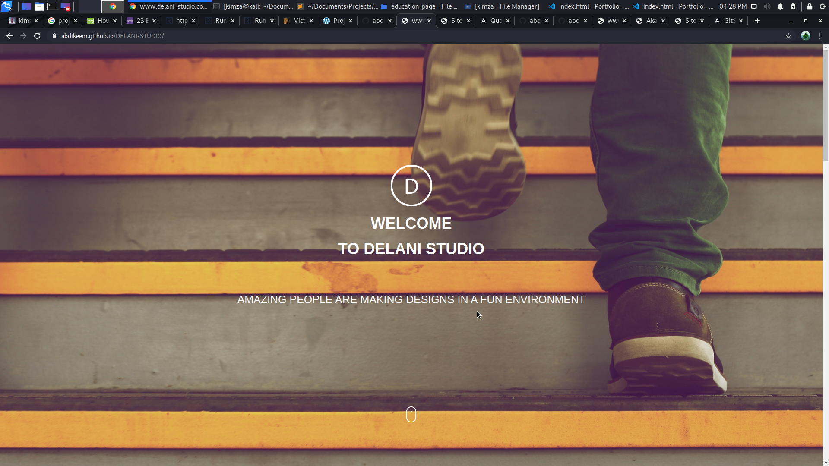
Task: Switch to kimza@kali terminal window
Action: point(254,6)
